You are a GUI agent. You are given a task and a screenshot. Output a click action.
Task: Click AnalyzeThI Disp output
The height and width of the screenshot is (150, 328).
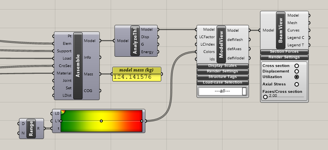point(145,37)
